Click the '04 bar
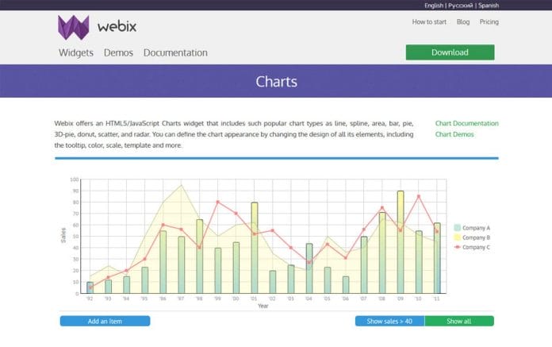This screenshot has width=552, height=347. tap(309, 268)
